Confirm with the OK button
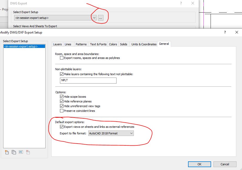Image resolution: width=242 pixels, height=170 pixels. tap(199, 164)
